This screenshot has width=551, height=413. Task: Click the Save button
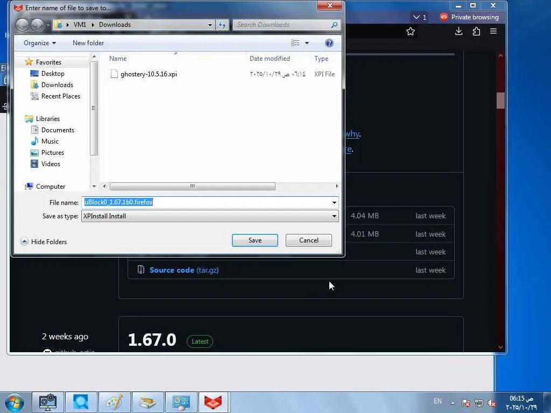(255, 240)
